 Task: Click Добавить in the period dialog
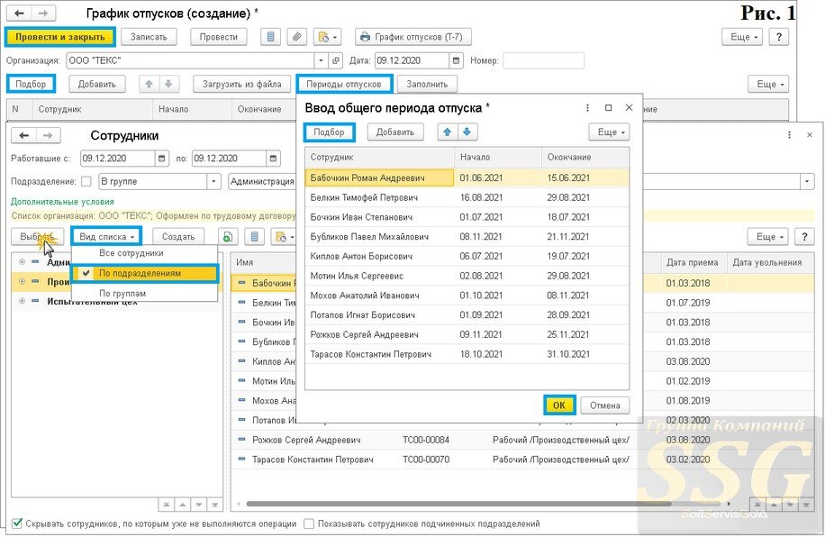point(395,132)
